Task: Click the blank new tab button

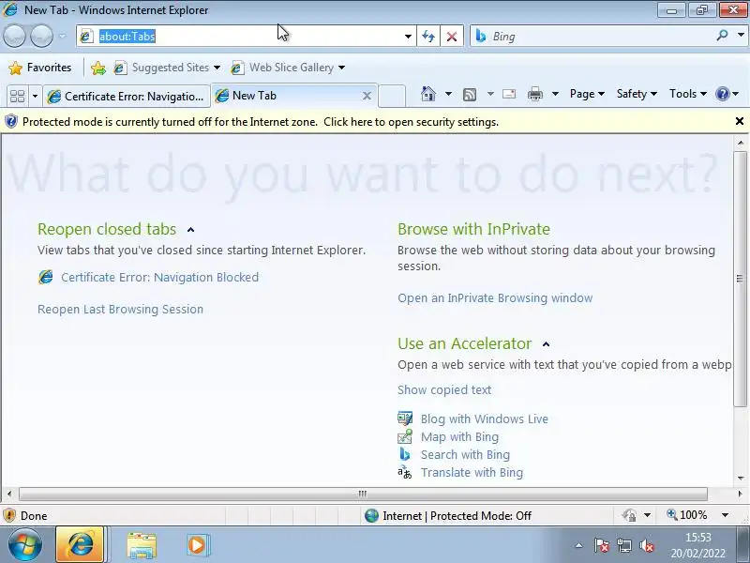Action: coord(392,97)
